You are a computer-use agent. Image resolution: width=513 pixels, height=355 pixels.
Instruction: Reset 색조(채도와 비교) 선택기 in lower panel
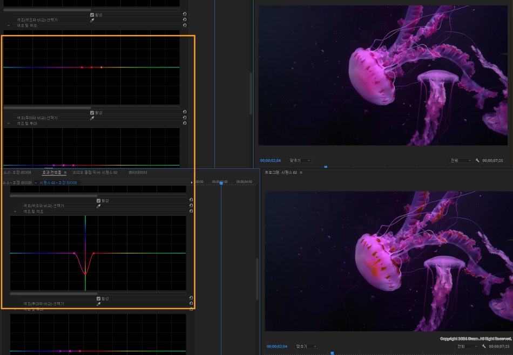click(191, 206)
